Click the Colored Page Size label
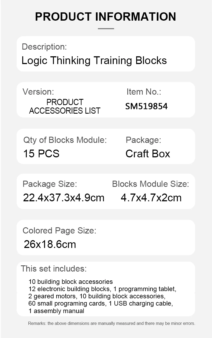 (59, 231)
